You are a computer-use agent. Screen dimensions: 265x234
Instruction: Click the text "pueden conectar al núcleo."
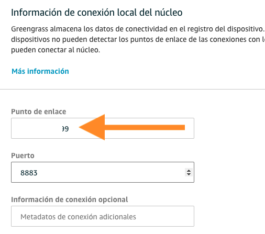pyautogui.click(x=56, y=50)
